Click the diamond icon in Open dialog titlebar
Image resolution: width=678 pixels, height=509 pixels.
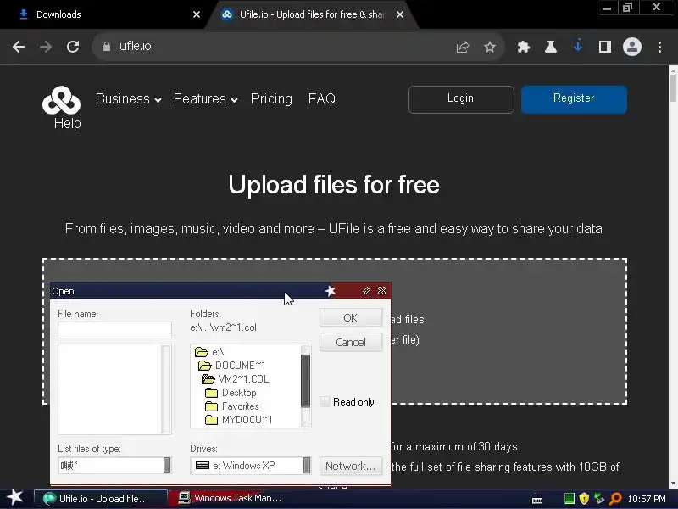(x=366, y=291)
